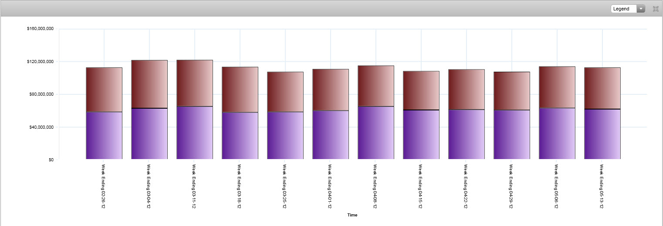Image resolution: width=663 pixels, height=226 pixels.
Task: Click the $120,000,000 y-axis label
Action: (x=40, y=62)
